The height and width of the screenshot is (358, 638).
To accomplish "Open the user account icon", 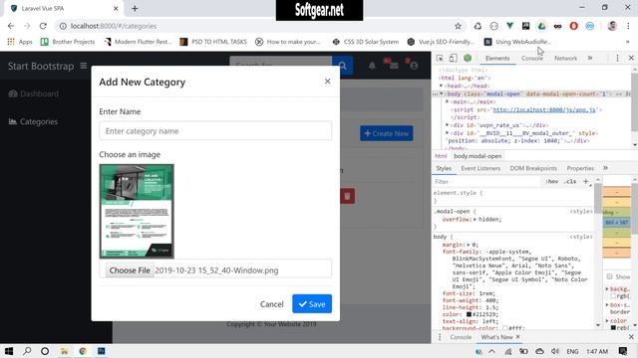I will pos(414,66).
